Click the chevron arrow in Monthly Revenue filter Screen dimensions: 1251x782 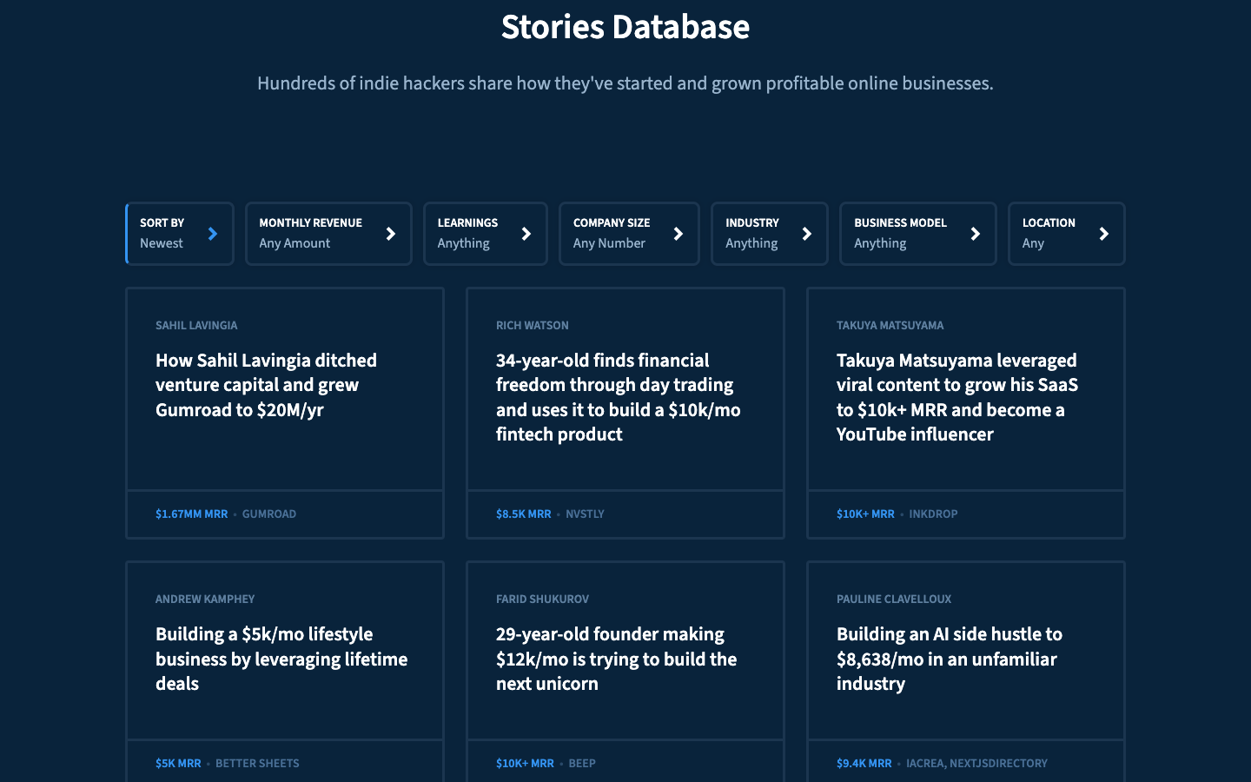point(391,234)
